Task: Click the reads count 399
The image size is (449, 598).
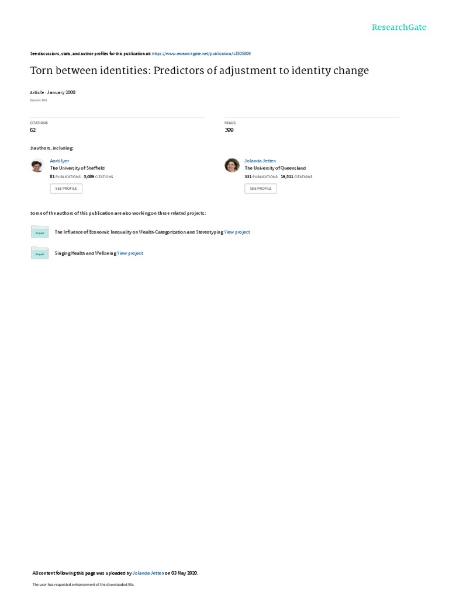Action: click(229, 130)
